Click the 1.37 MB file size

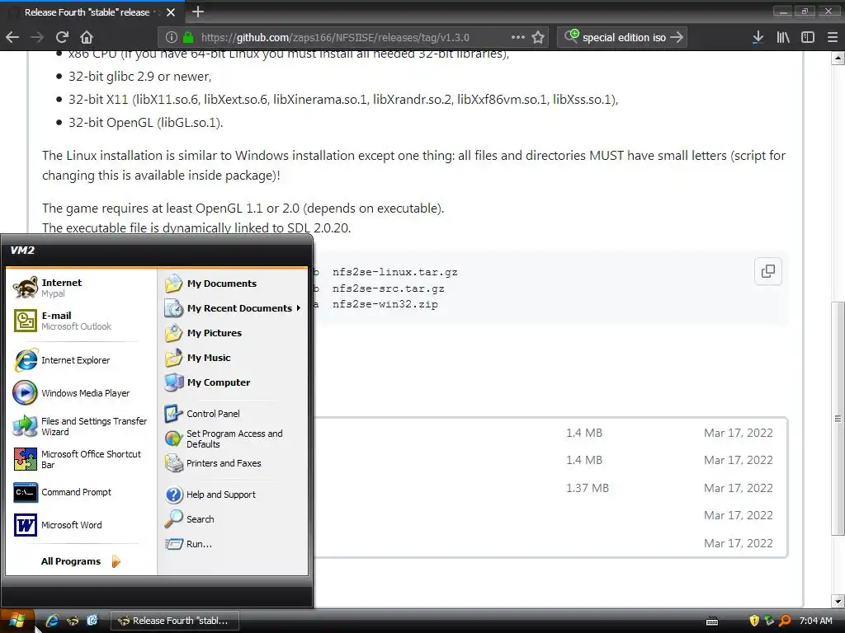click(x=587, y=488)
